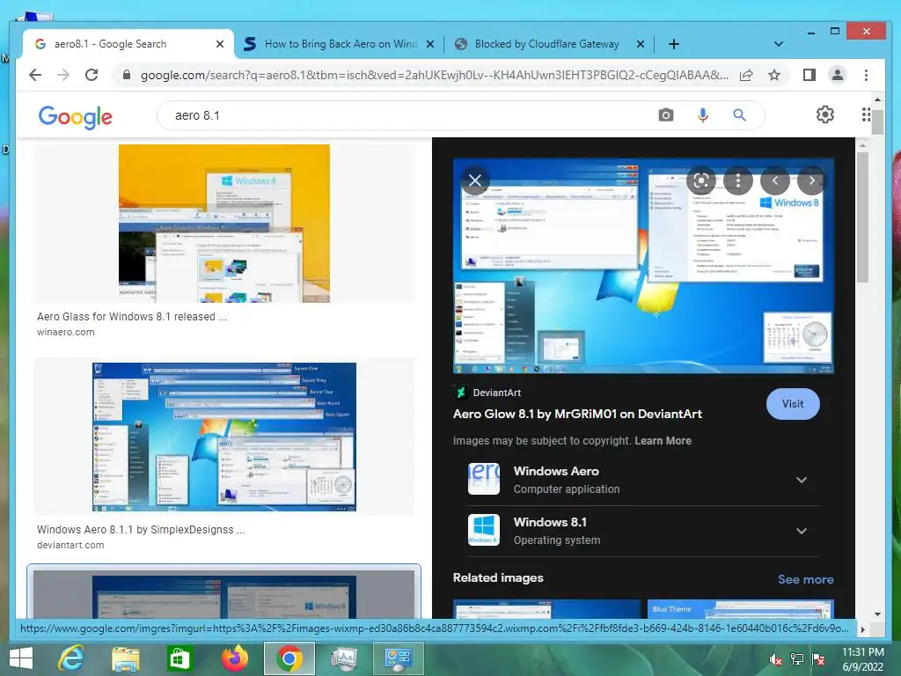Open Firefox from taskbar
Screen dimensions: 901x676
point(234,658)
